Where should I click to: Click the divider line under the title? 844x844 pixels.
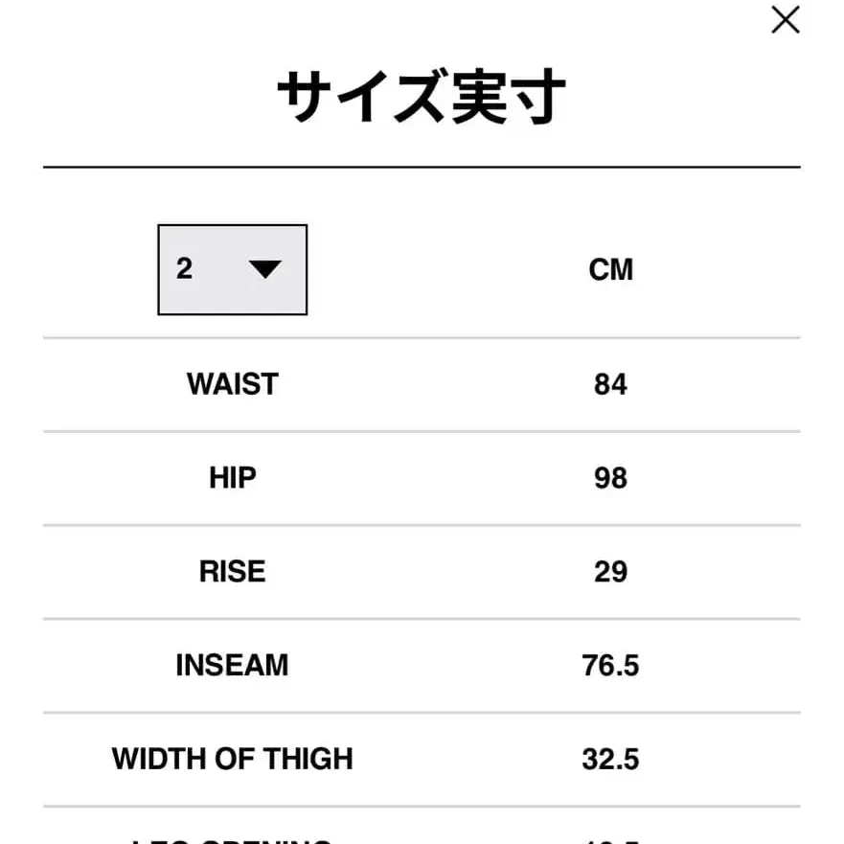(422, 165)
